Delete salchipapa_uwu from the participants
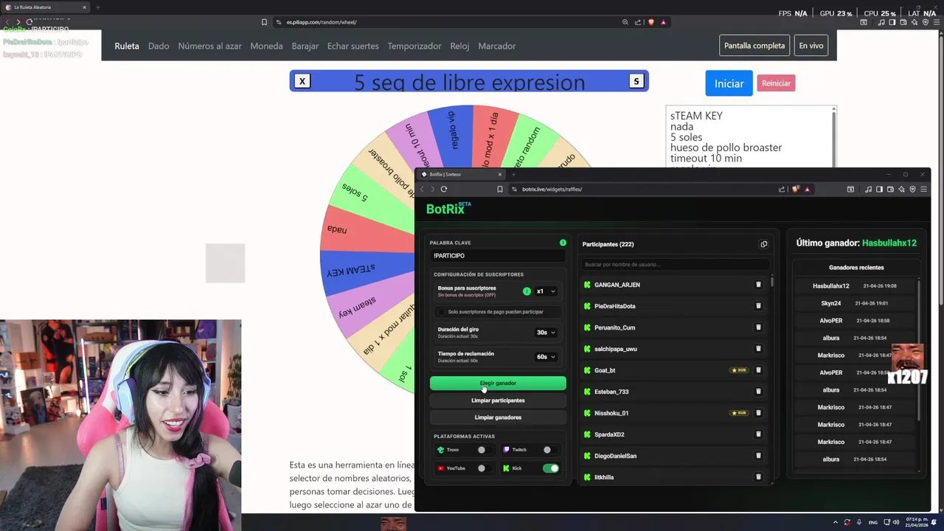 coord(758,349)
